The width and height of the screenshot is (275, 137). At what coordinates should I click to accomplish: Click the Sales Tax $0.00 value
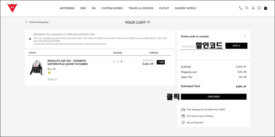(242, 77)
